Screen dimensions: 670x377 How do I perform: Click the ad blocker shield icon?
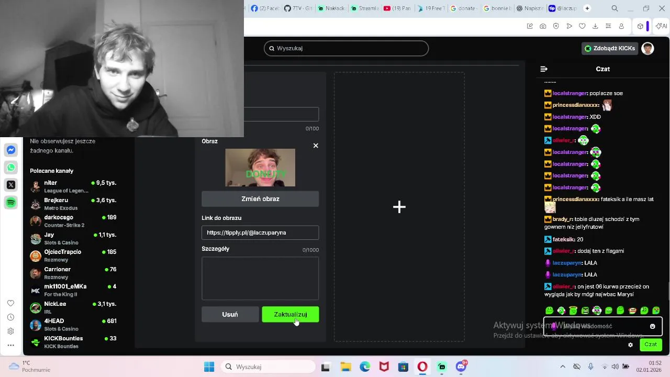[x=556, y=26]
